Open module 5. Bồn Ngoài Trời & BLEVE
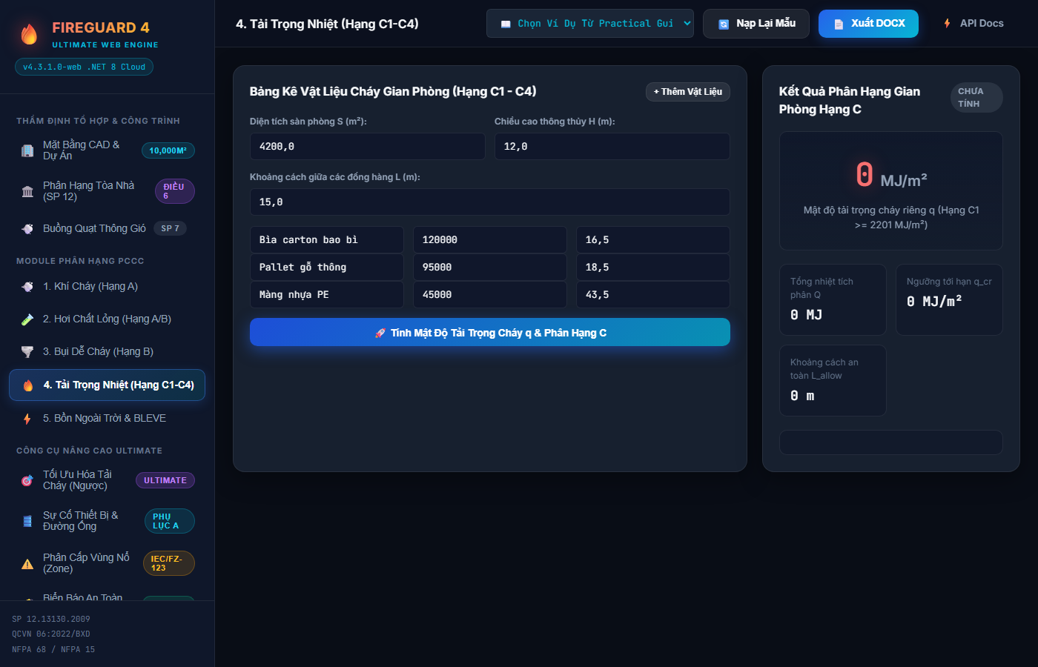 point(107,418)
